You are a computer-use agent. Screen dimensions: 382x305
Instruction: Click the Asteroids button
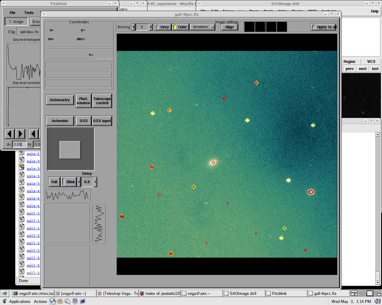point(60,121)
